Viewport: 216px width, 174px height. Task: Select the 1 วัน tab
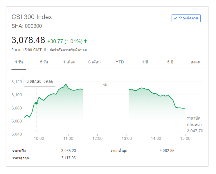(x=19, y=62)
